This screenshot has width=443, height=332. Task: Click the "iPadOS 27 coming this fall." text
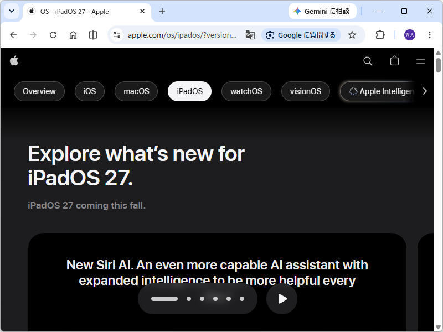click(86, 205)
